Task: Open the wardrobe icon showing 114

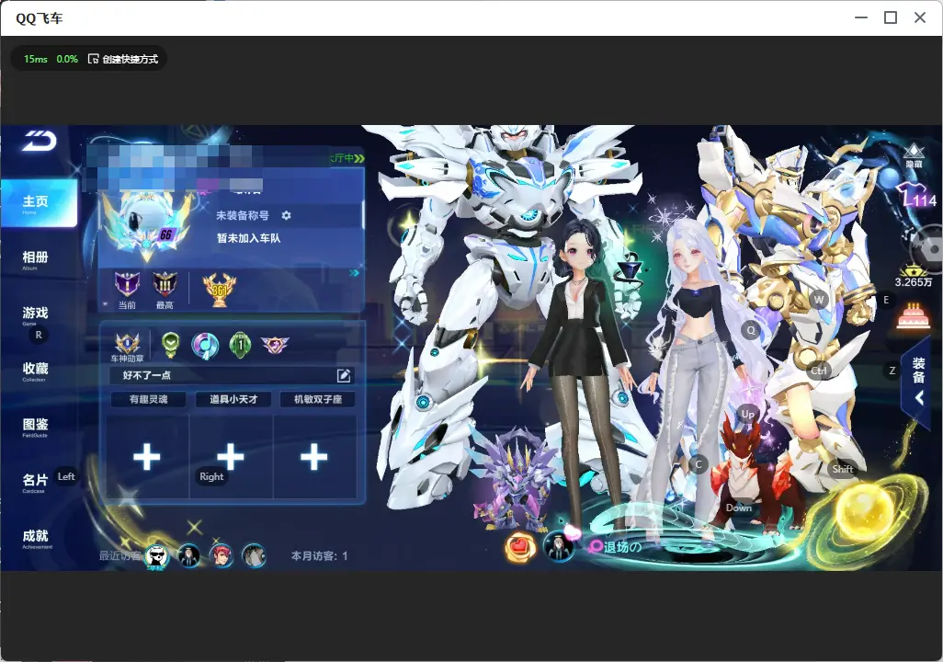Action: coord(916,196)
